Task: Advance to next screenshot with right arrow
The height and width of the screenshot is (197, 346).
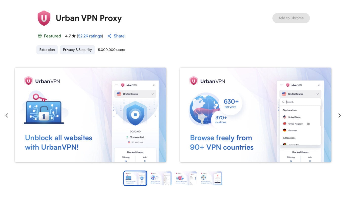Action: [339, 115]
